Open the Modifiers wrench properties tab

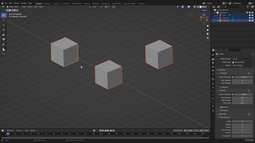point(213,87)
